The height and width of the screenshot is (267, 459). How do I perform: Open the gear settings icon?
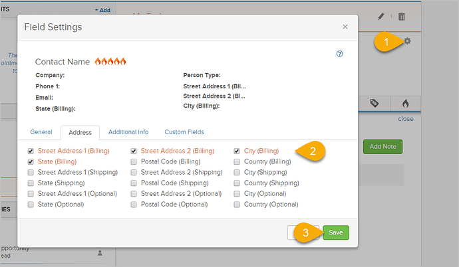(407, 41)
